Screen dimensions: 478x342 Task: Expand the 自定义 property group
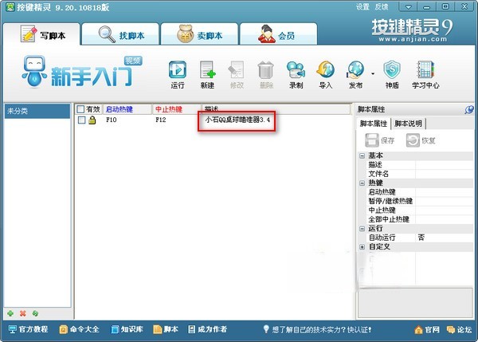(x=362, y=247)
